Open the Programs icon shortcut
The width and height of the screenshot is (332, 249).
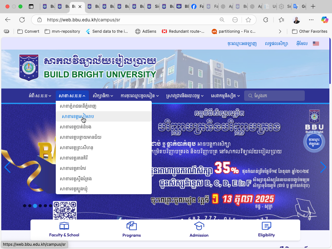pos(132,226)
